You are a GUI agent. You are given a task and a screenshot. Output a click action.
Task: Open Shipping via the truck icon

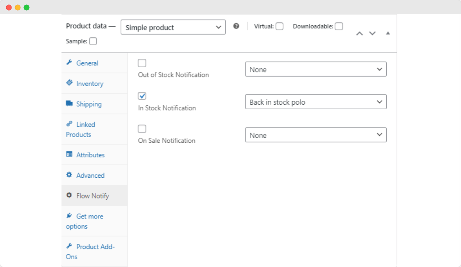[69, 103]
